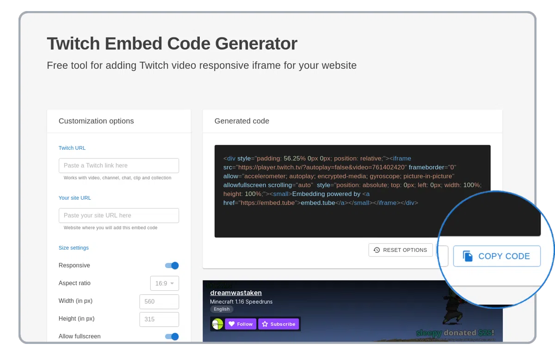The height and width of the screenshot is (355, 555).
Task: Click the Width (in px) field
Action: click(159, 301)
